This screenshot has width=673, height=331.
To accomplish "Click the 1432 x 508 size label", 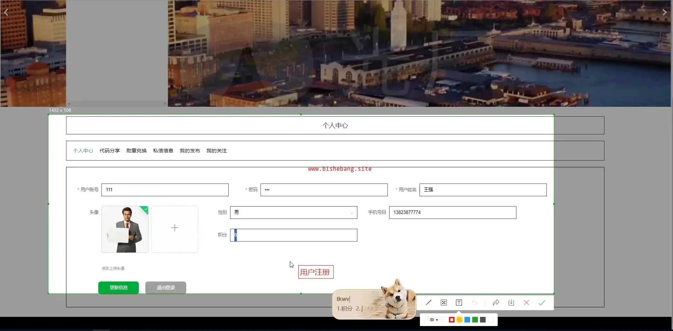I will pyautogui.click(x=60, y=110).
